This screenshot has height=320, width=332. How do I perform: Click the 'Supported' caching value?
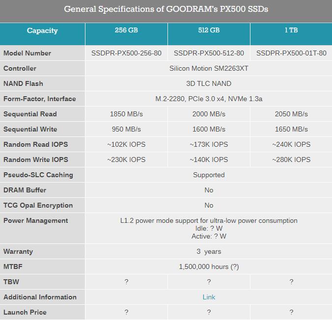tap(209, 175)
